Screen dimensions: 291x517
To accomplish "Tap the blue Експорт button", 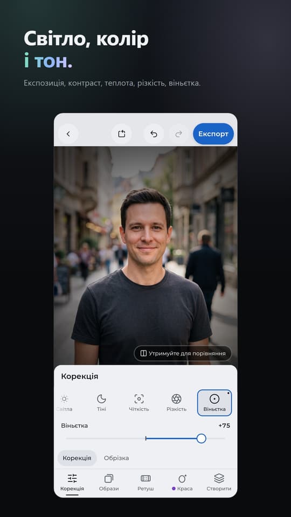I will point(213,134).
